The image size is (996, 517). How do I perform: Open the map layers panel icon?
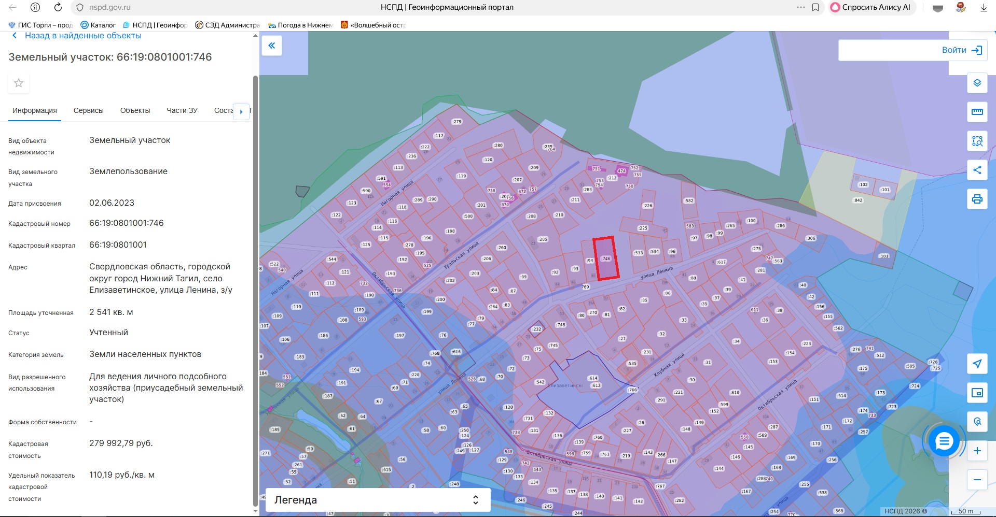tap(977, 83)
